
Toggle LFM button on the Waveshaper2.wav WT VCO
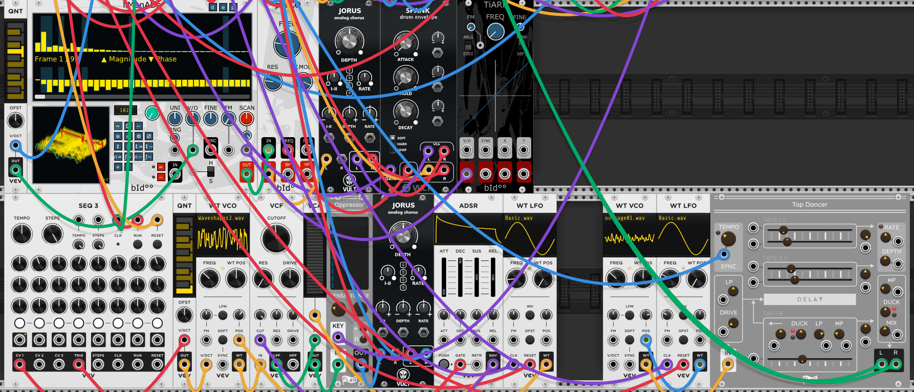pyautogui.click(x=223, y=315)
